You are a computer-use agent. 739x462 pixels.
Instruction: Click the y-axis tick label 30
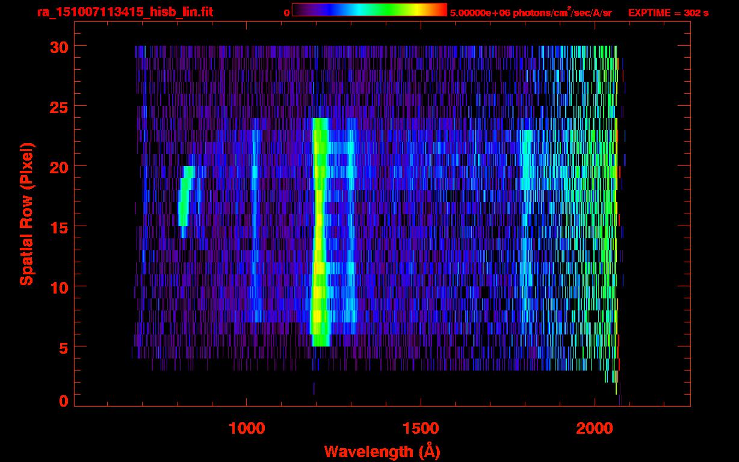pos(59,46)
